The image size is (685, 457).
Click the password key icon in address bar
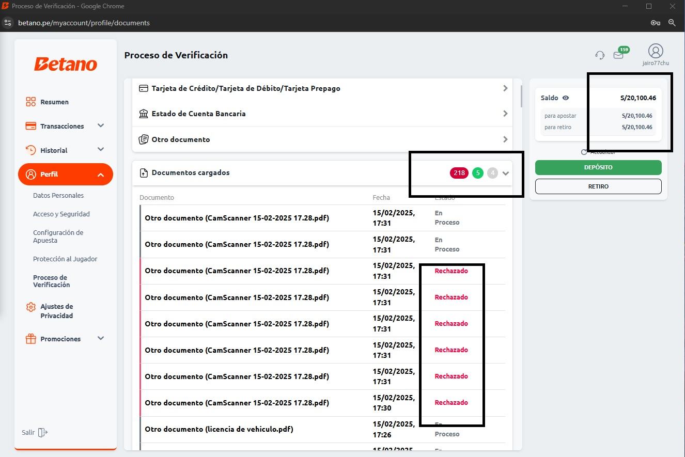click(655, 23)
